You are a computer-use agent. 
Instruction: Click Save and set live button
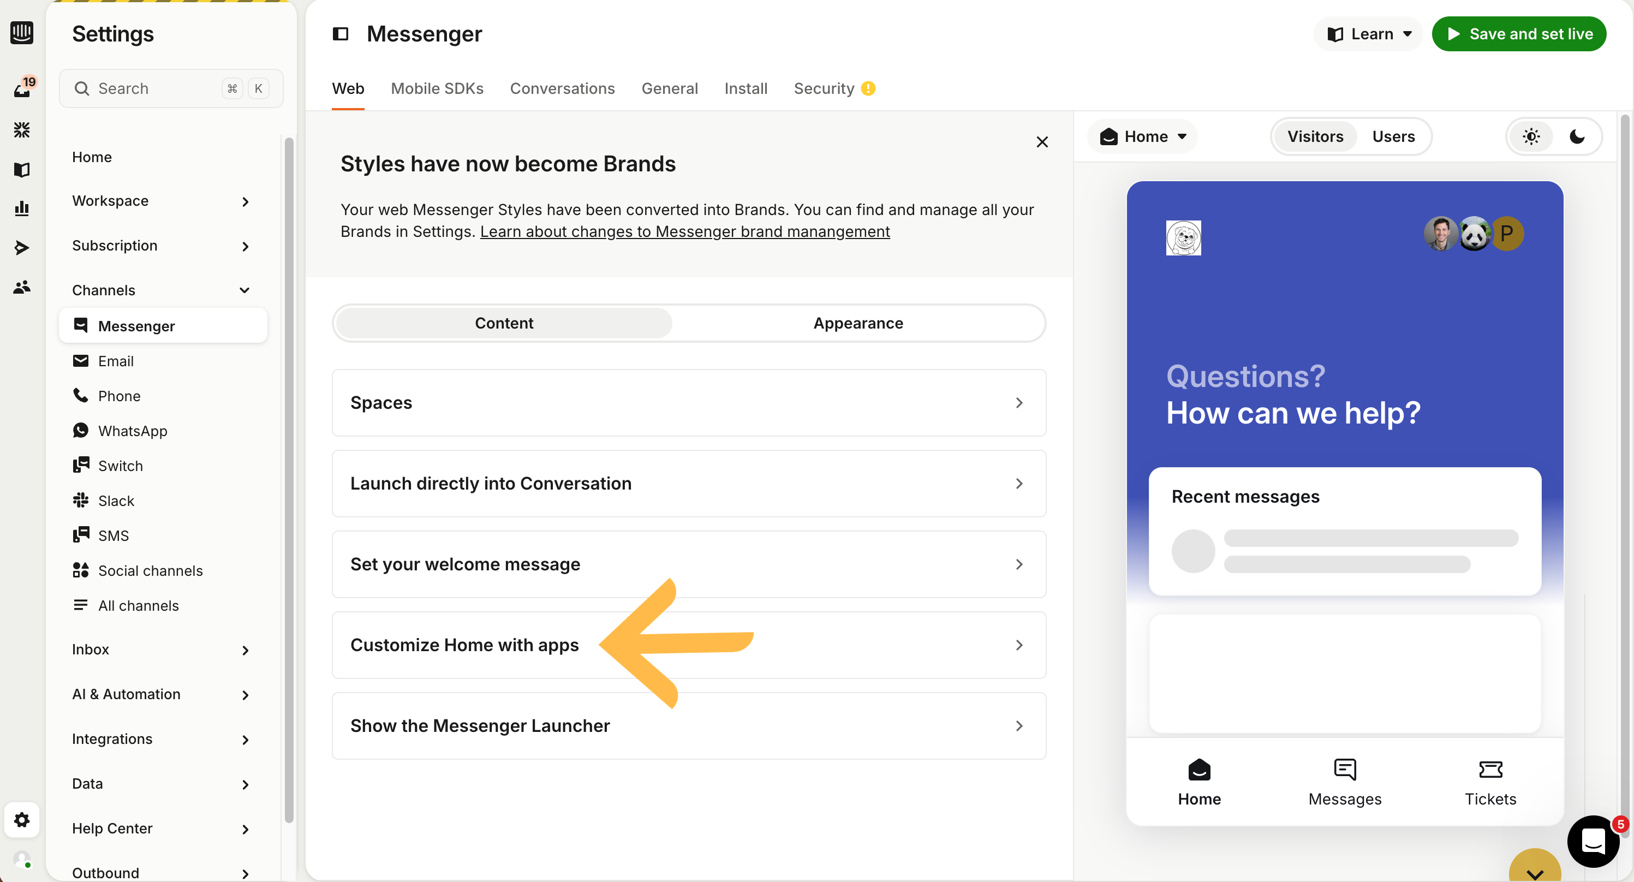[x=1518, y=34]
